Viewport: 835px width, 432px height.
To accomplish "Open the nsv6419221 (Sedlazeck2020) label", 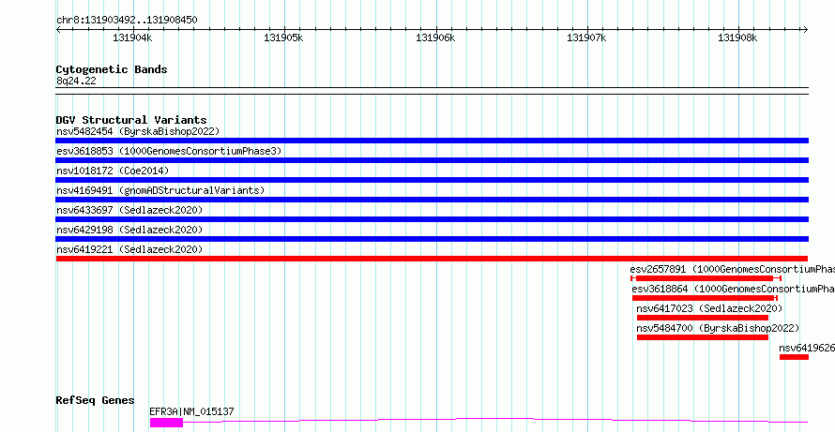I will tap(129, 249).
